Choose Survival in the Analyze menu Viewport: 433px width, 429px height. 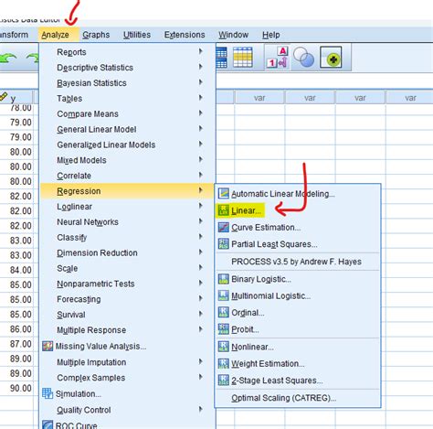coord(127,315)
